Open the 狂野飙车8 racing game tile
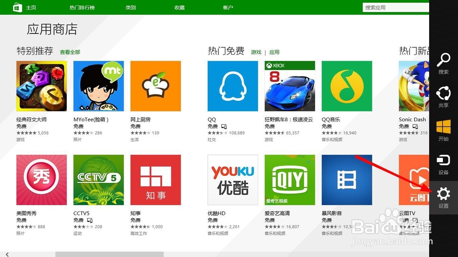Screen dimensions: 458x257 (290, 86)
